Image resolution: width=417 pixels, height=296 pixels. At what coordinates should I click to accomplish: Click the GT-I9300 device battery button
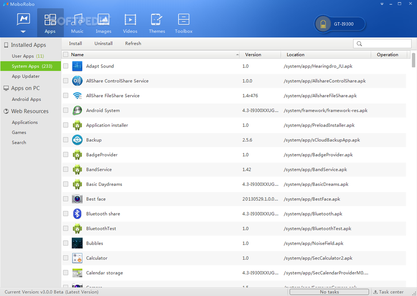coord(340,24)
